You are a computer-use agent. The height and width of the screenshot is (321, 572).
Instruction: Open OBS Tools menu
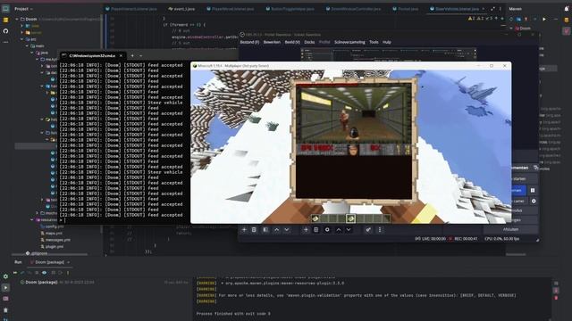pos(374,42)
